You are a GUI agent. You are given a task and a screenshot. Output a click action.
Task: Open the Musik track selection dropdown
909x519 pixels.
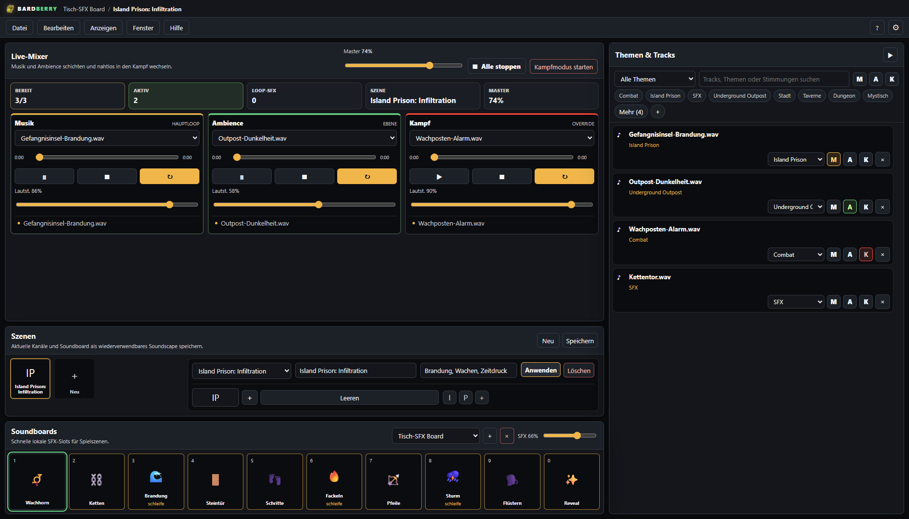point(107,138)
